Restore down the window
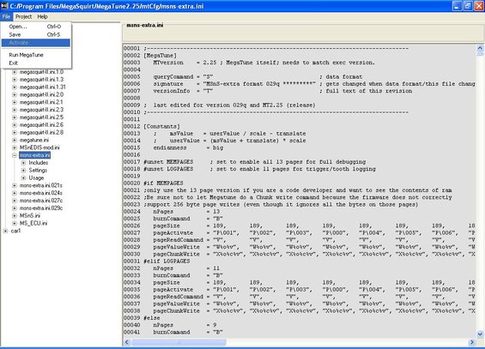This screenshot has height=349, width=485. 467,6
